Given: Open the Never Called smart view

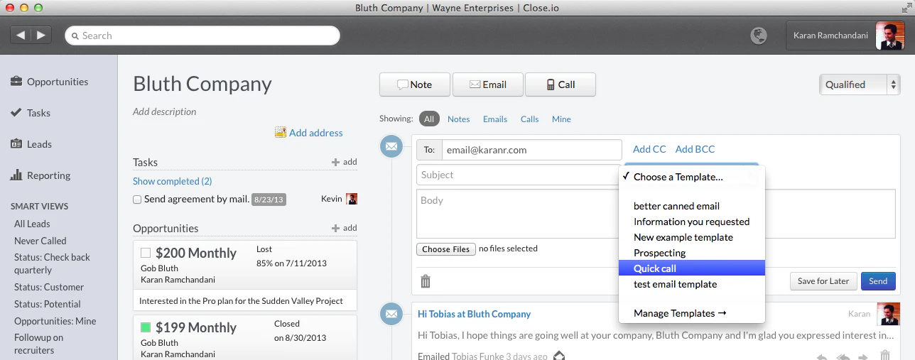Looking at the screenshot, I should (40, 241).
